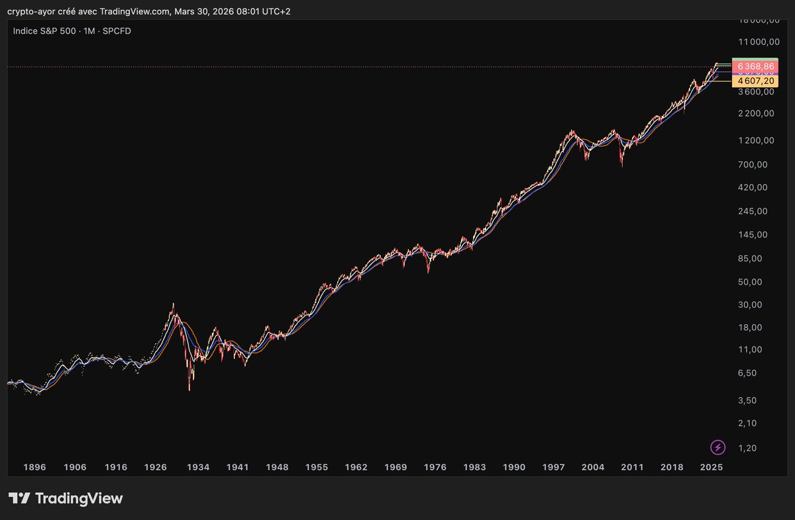Click the 2 200,00 price axis label
795x520 pixels.
[x=756, y=114]
